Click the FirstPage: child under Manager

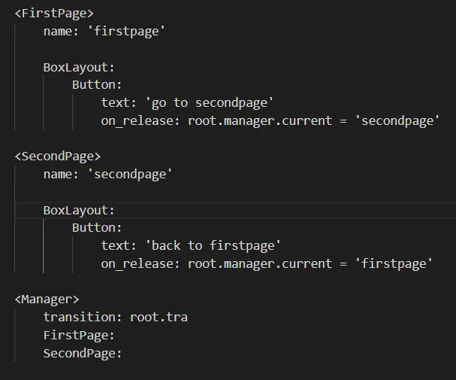tap(79, 335)
